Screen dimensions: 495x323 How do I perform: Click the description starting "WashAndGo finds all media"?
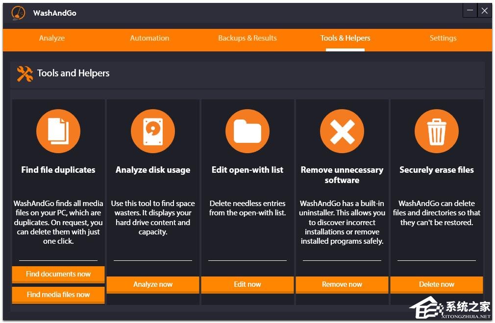pyautogui.click(x=58, y=222)
